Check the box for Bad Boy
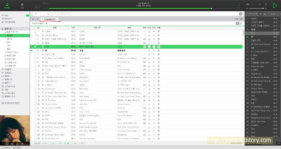Screen dimensions: 281x149 35,131
